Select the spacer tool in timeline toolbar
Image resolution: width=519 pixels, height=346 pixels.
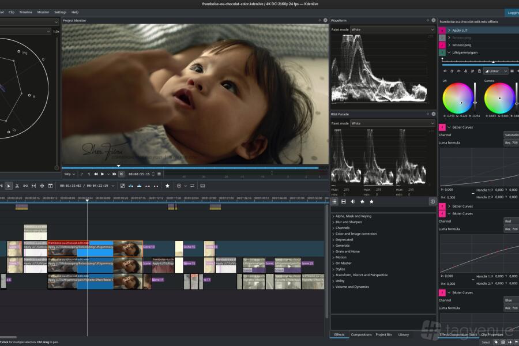pos(25,186)
